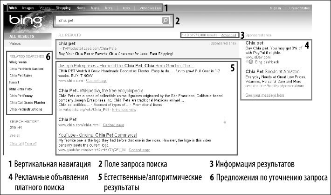Viewport: 331px width, 195px height.
Task: Open the More menu
Action: (109, 8)
